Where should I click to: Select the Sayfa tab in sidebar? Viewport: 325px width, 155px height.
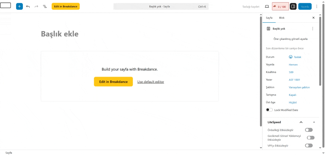(269, 18)
